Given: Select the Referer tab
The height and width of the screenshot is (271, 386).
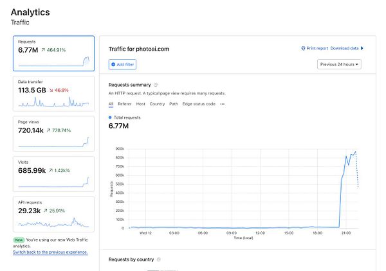Looking at the screenshot, I should point(125,104).
